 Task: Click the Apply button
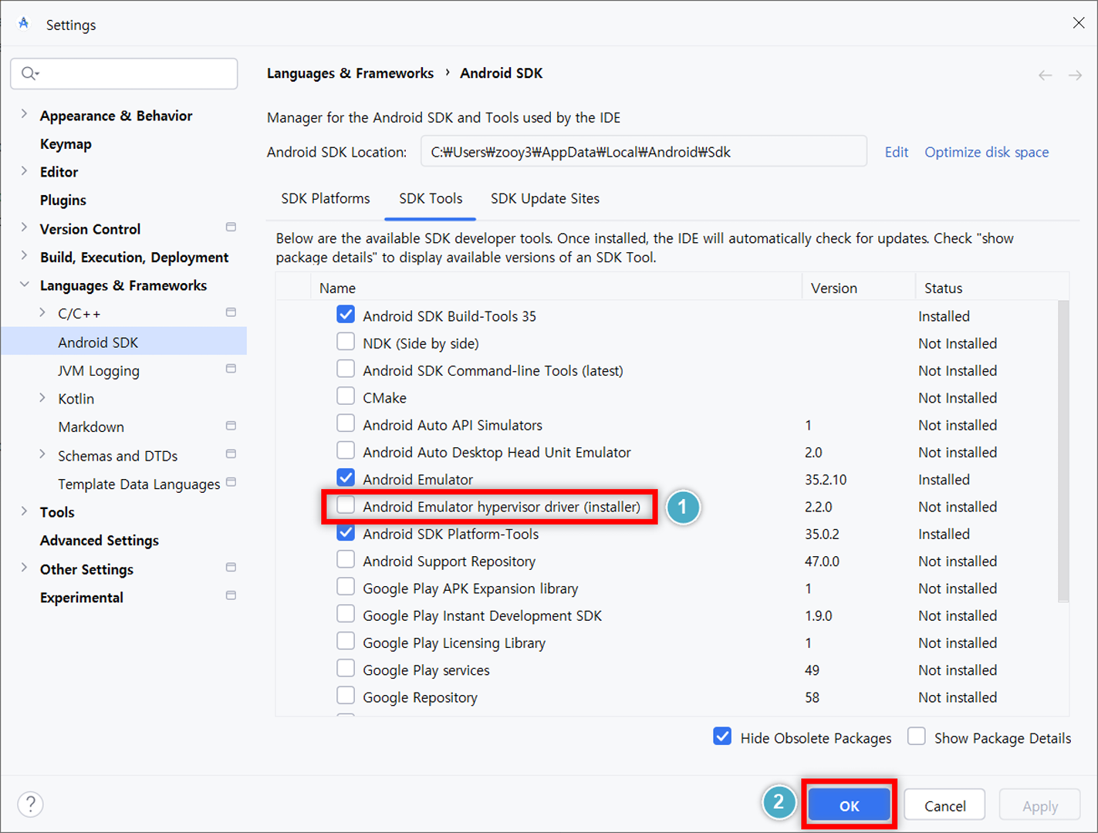click(1040, 805)
